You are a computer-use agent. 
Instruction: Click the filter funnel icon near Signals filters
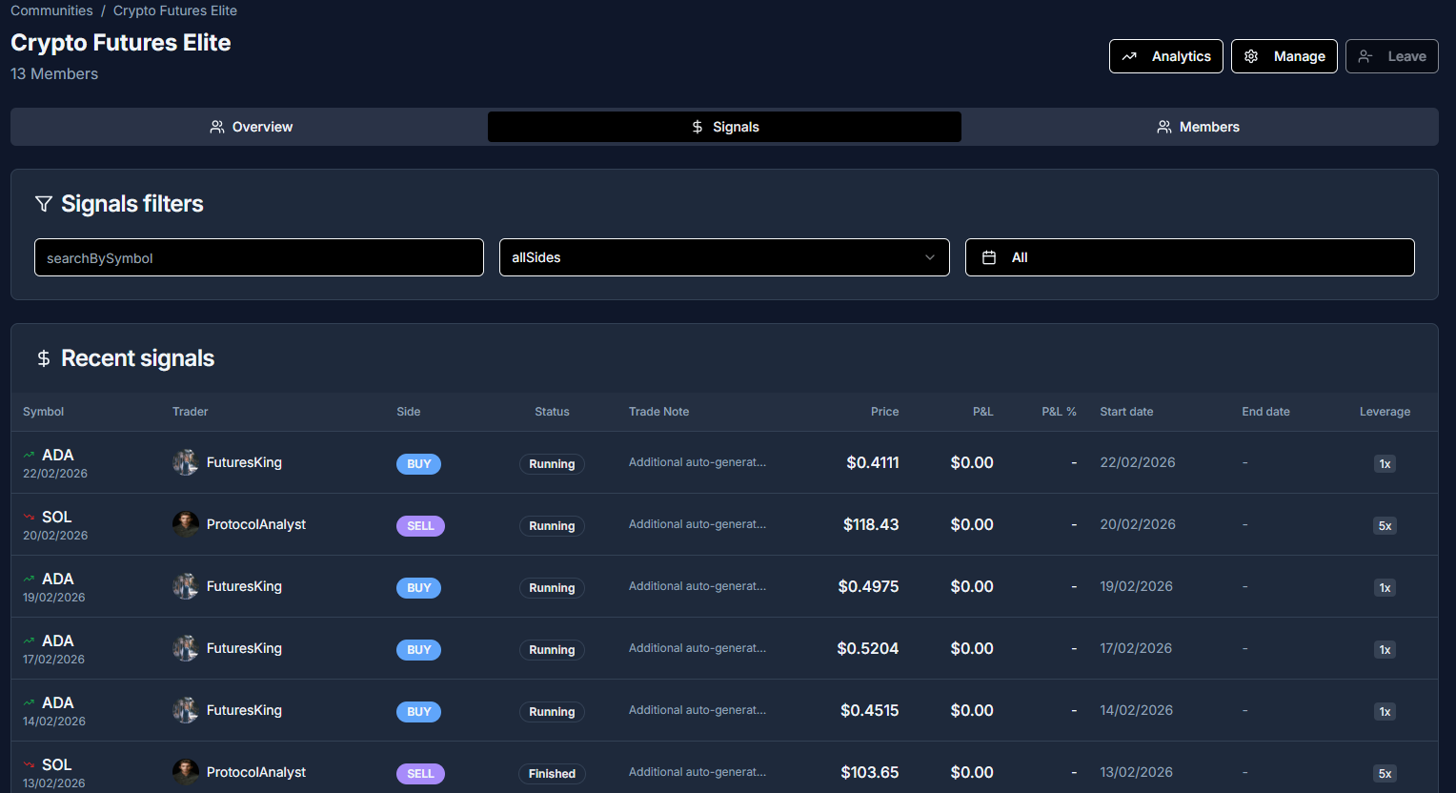click(43, 203)
